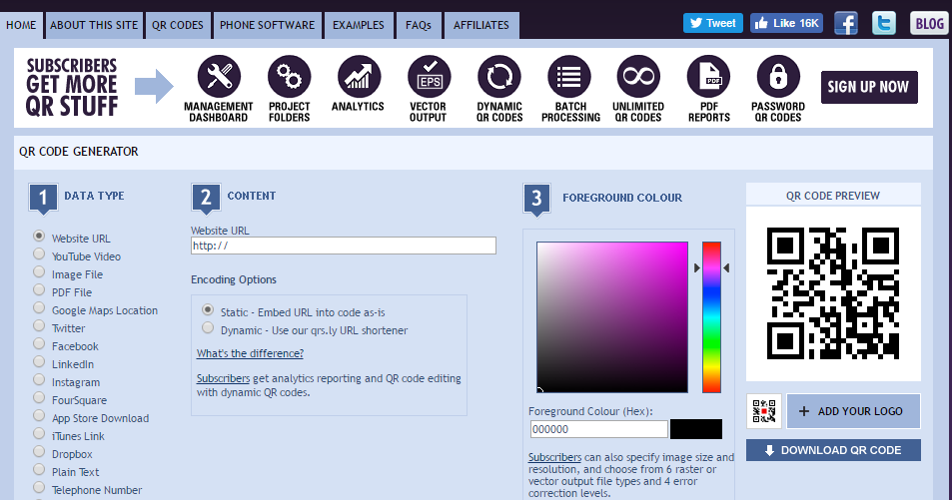Click the black foreground colour swatch
The width and height of the screenshot is (952, 500).
pos(696,429)
